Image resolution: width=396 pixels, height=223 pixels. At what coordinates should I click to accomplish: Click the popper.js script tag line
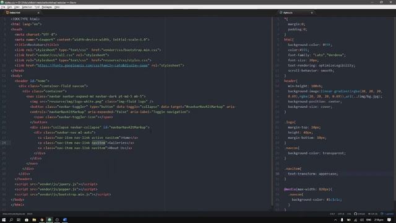click(x=56, y=189)
